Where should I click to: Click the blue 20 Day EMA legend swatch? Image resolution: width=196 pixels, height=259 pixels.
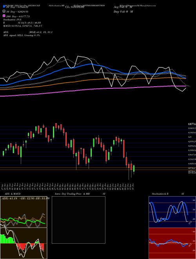point(4,7)
